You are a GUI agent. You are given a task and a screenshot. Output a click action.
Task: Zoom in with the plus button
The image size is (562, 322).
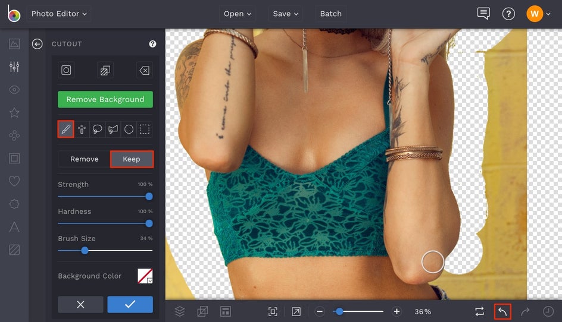tap(396, 312)
